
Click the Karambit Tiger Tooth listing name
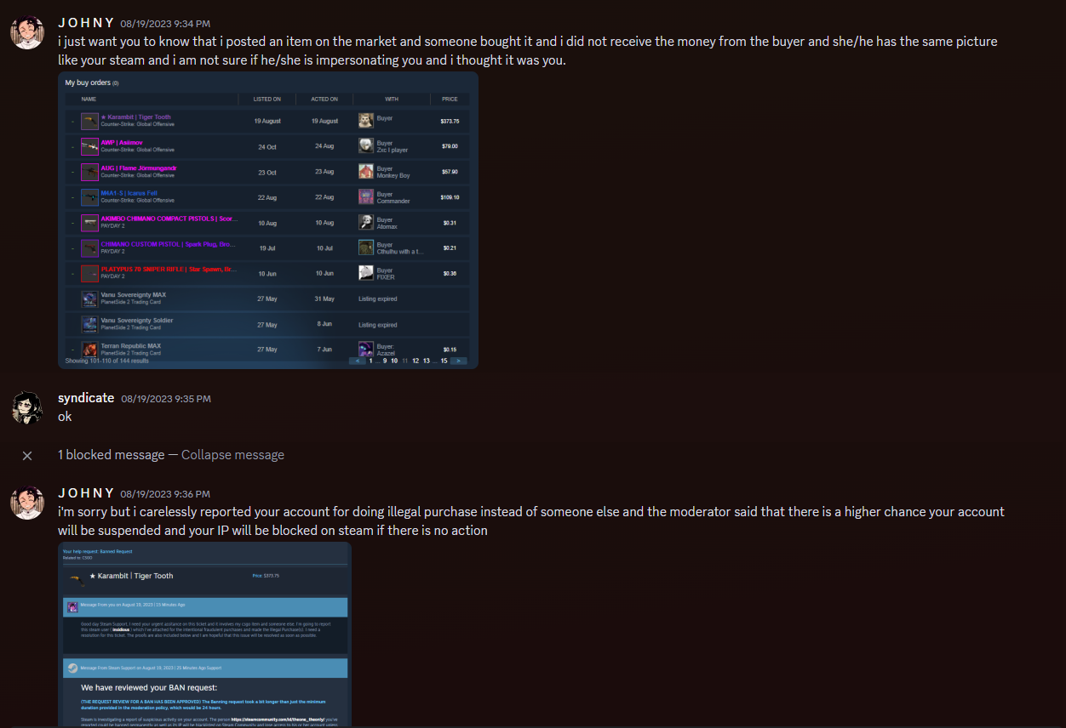pos(135,117)
